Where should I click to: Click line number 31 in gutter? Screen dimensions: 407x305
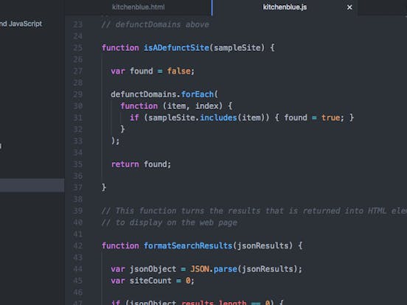pyautogui.click(x=77, y=118)
